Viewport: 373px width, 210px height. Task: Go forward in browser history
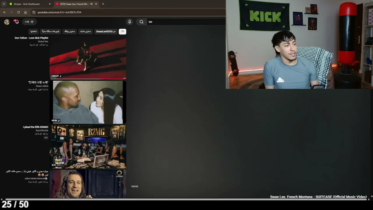(x=11, y=12)
